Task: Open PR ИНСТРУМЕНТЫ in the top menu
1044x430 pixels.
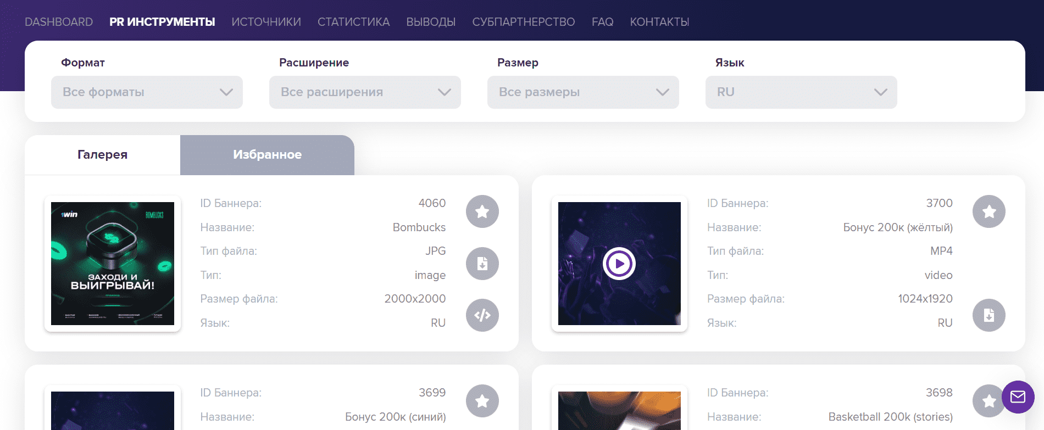Action: coord(162,22)
